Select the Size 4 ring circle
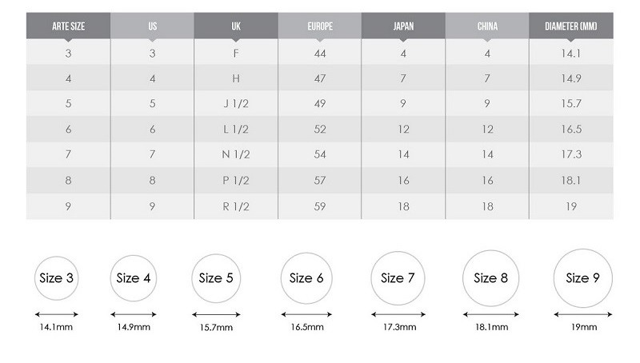This screenshot has height=363, width=640. 134,278
